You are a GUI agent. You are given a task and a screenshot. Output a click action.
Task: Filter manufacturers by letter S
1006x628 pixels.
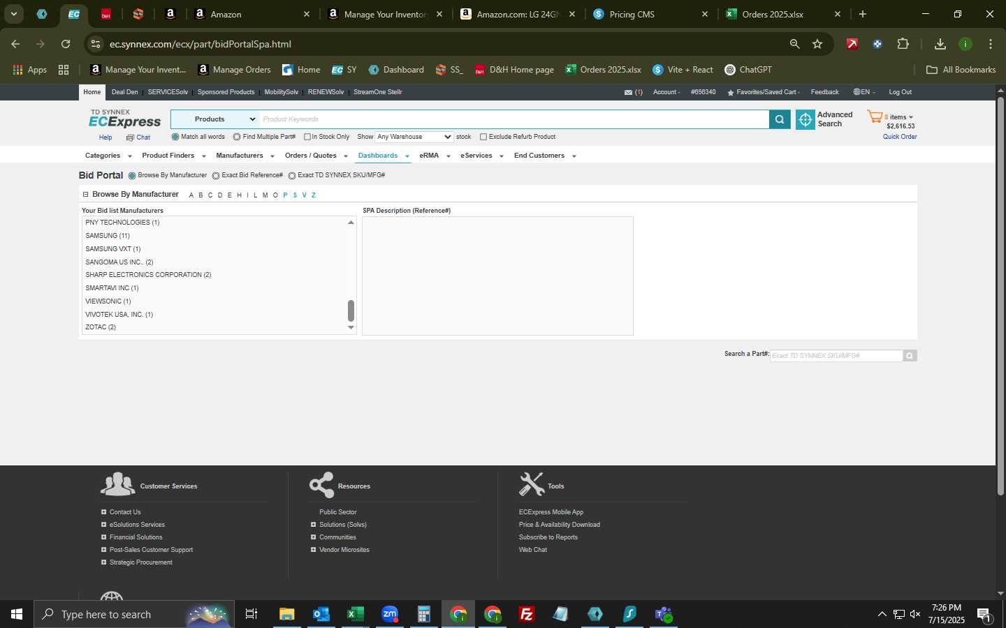click(x=295, y=195)
